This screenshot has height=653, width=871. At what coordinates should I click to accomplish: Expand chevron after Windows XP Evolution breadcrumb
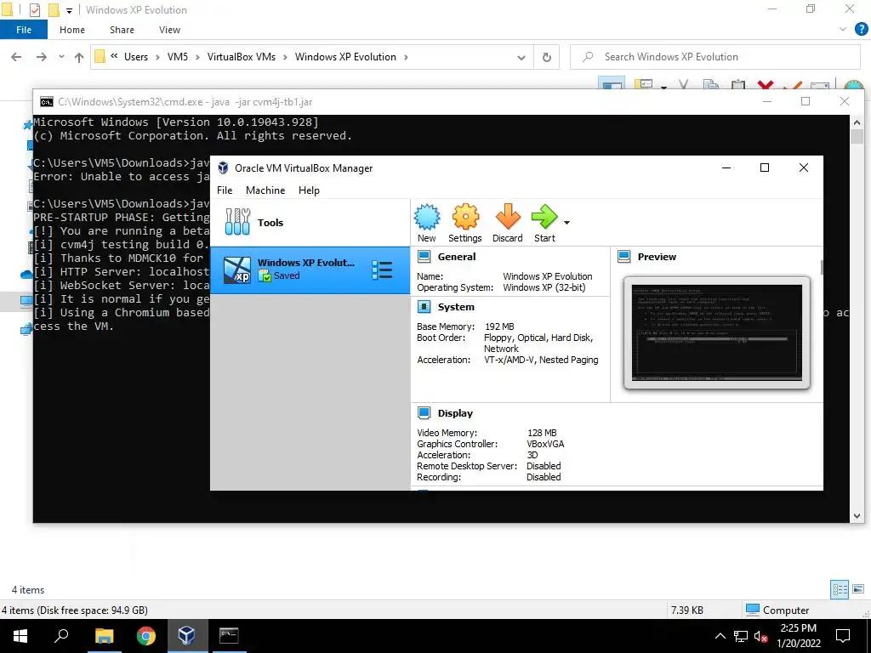pyautogui.click(x=406, y=57)
